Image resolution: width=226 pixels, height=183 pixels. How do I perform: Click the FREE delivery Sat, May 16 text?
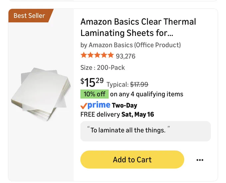(x=117, y=114)
